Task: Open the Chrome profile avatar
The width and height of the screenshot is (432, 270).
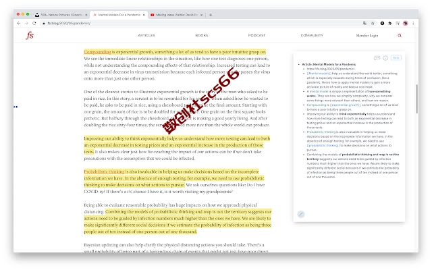Action: coord(405,24)
